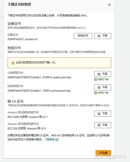This screenshot has width=130, height=162.
Task: Click the orange 已完成 button
Action: click(x=103, y=153)
